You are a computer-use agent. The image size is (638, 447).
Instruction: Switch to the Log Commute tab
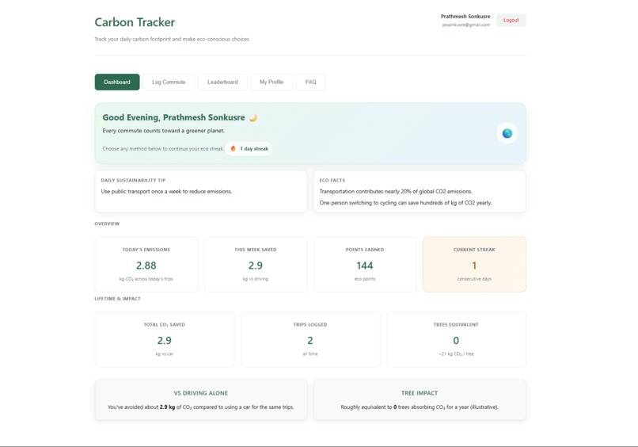click(x=169, y=82)
